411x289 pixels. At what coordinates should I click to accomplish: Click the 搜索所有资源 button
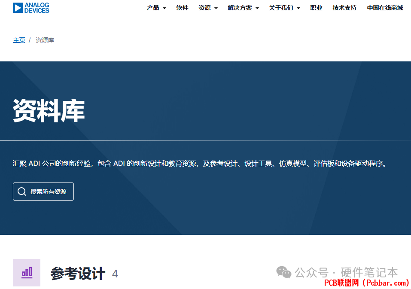click(x=43, y=192)
